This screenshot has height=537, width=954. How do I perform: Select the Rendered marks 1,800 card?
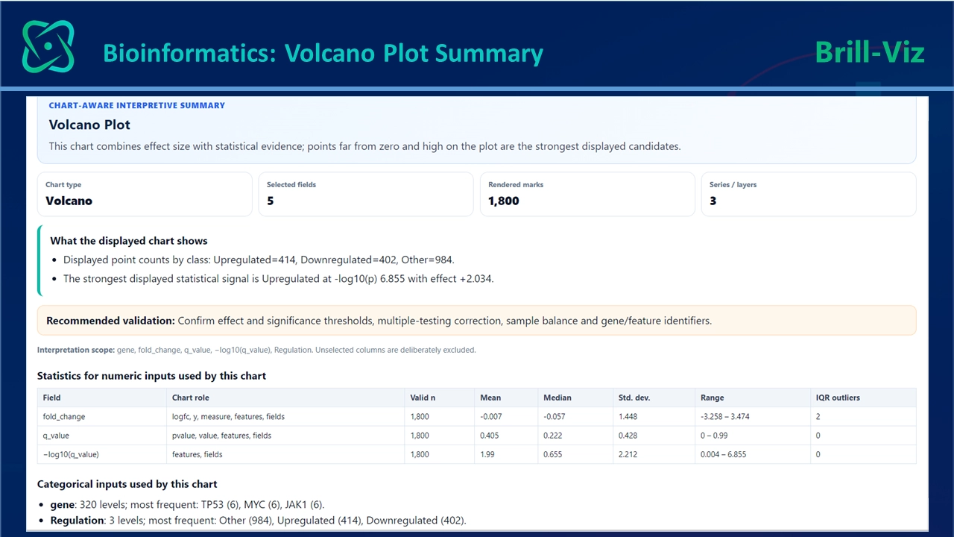point(587,194)
